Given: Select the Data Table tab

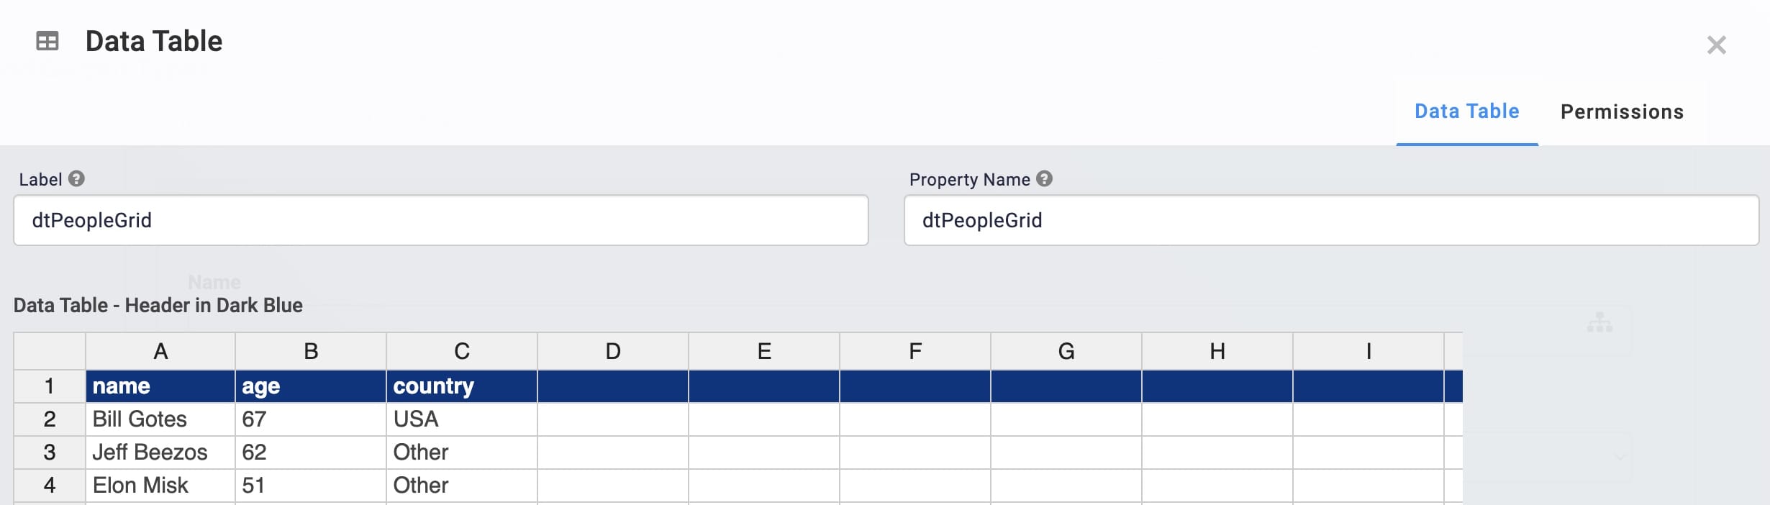Looking at the screenshot, I should click(1467, 112).
